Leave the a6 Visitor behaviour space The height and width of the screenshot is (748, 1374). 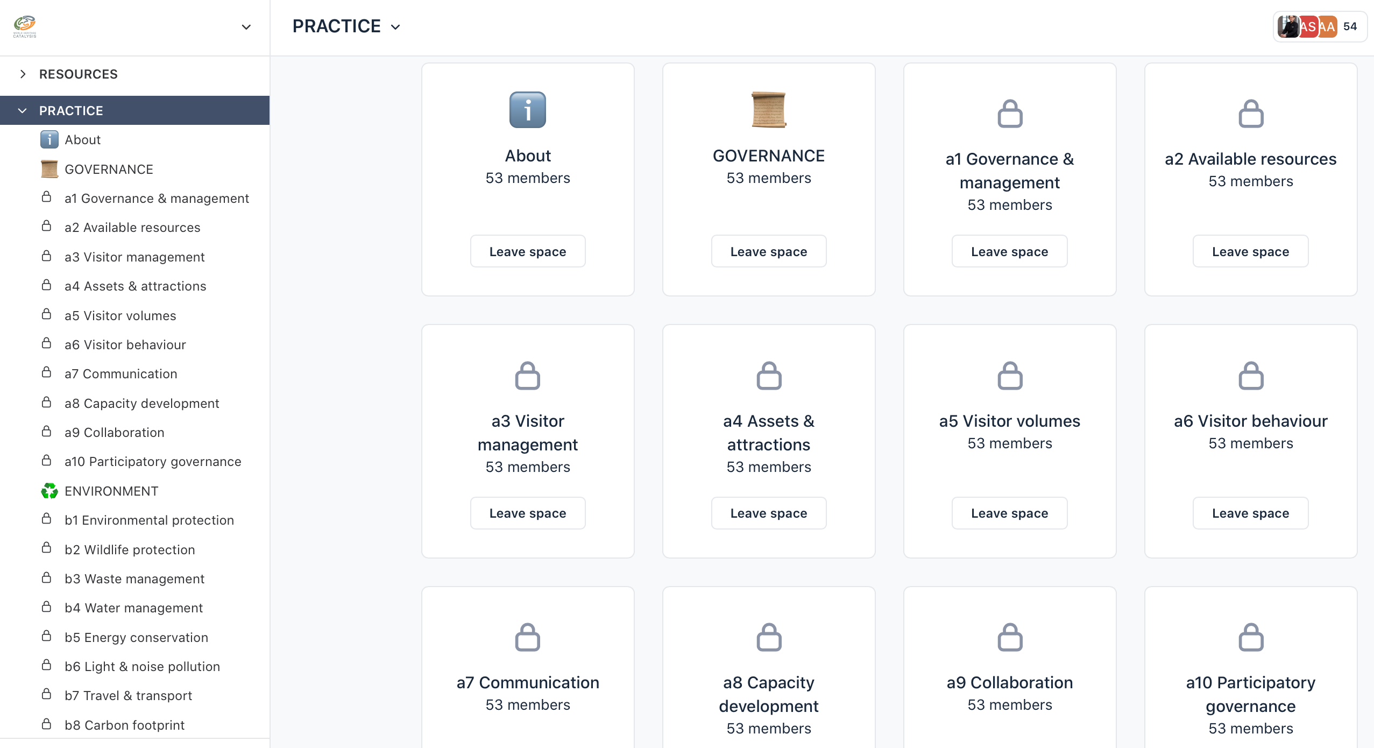click(1250, 513)
